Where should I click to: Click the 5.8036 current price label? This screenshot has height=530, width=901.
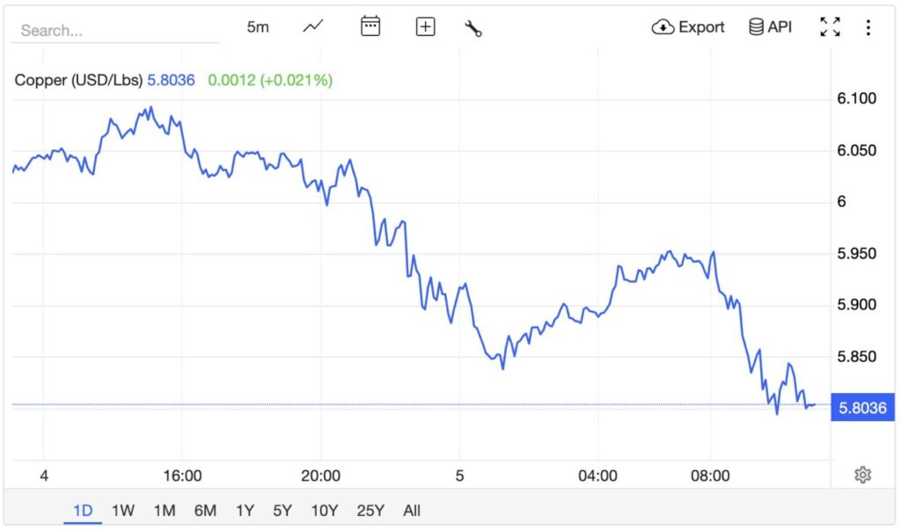click(x=862, y=408)
